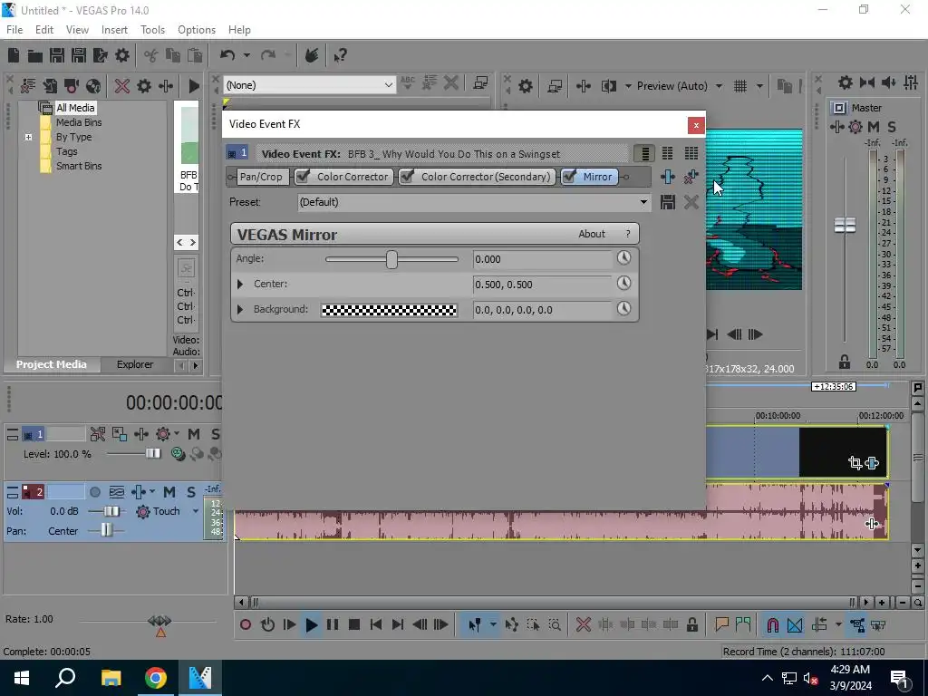Click the interactive tutorials hand icon
Screen dimensions: 928x696
coord(312,55)
